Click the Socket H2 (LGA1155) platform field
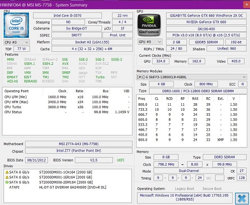250x205 pixels. point(92,42)
